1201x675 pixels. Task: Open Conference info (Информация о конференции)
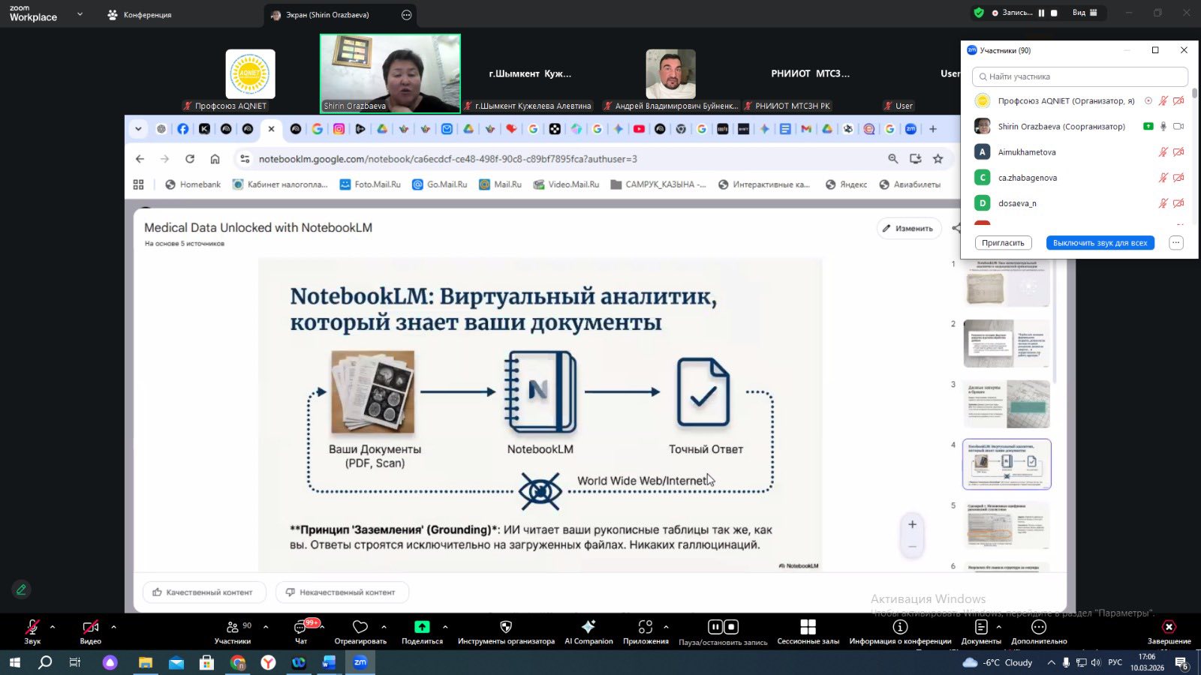(x=900, y=627)
